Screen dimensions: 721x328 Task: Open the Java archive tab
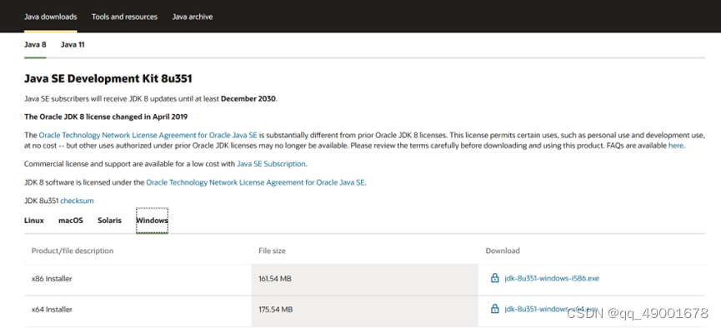click(x=193, y=17)
